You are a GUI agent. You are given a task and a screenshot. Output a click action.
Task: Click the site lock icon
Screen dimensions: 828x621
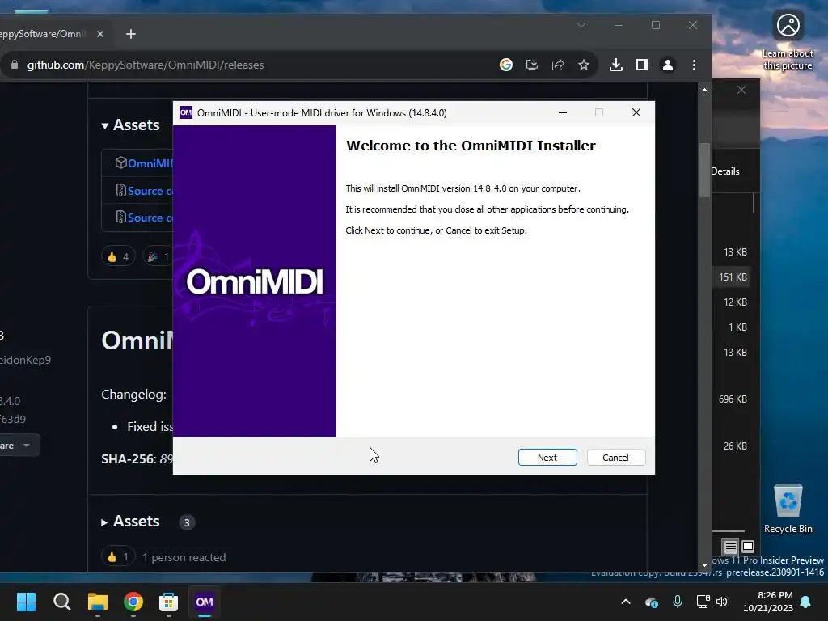[x=15, y=65]
